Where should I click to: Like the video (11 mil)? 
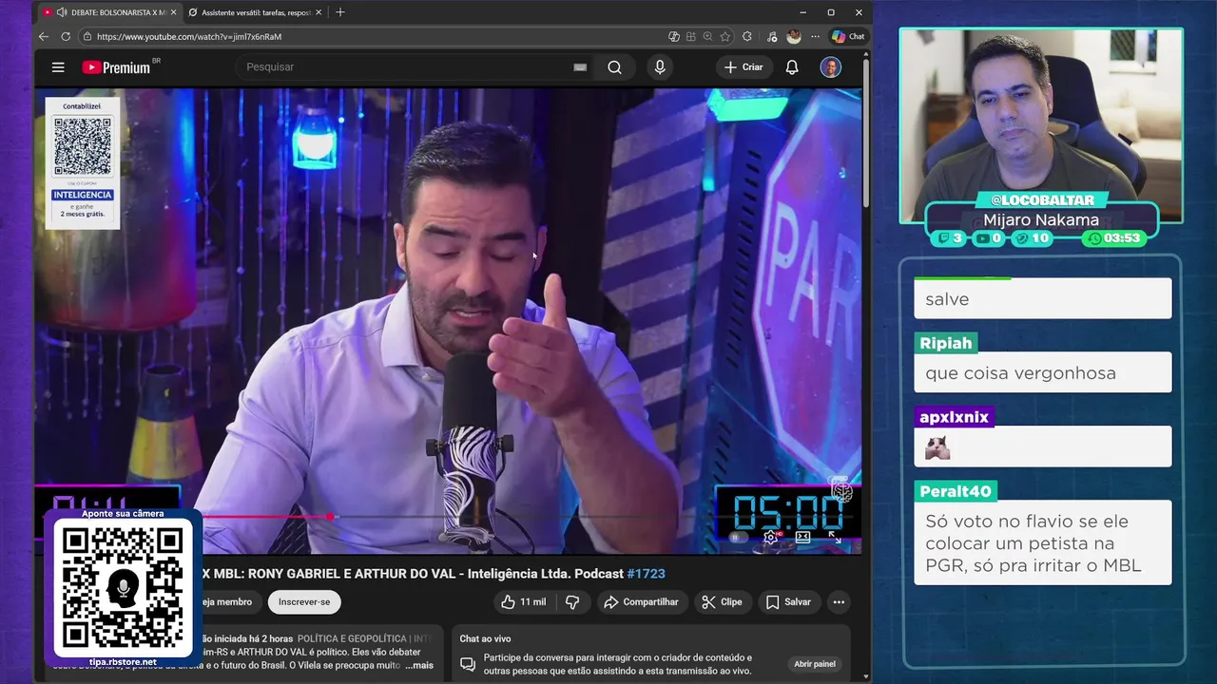click(x=523, y=602)
